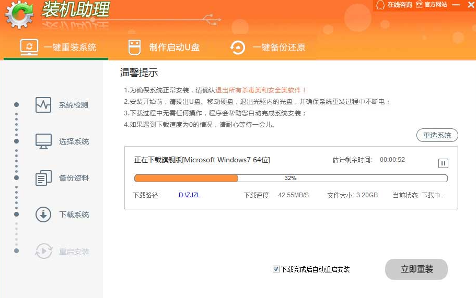Click the 下载系统 download arrow icon
The width and height of the screenshot is (476, 298).
click(x=43, y=214)
